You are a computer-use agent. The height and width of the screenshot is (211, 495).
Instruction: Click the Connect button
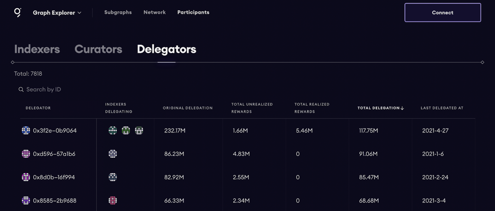click(442, 13)
